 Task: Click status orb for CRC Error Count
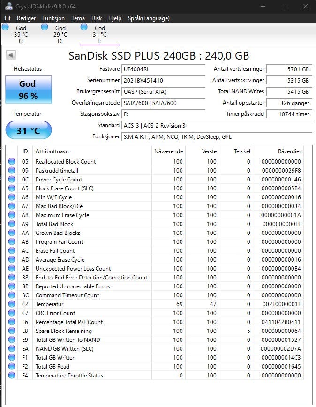(x=12, y=313)
